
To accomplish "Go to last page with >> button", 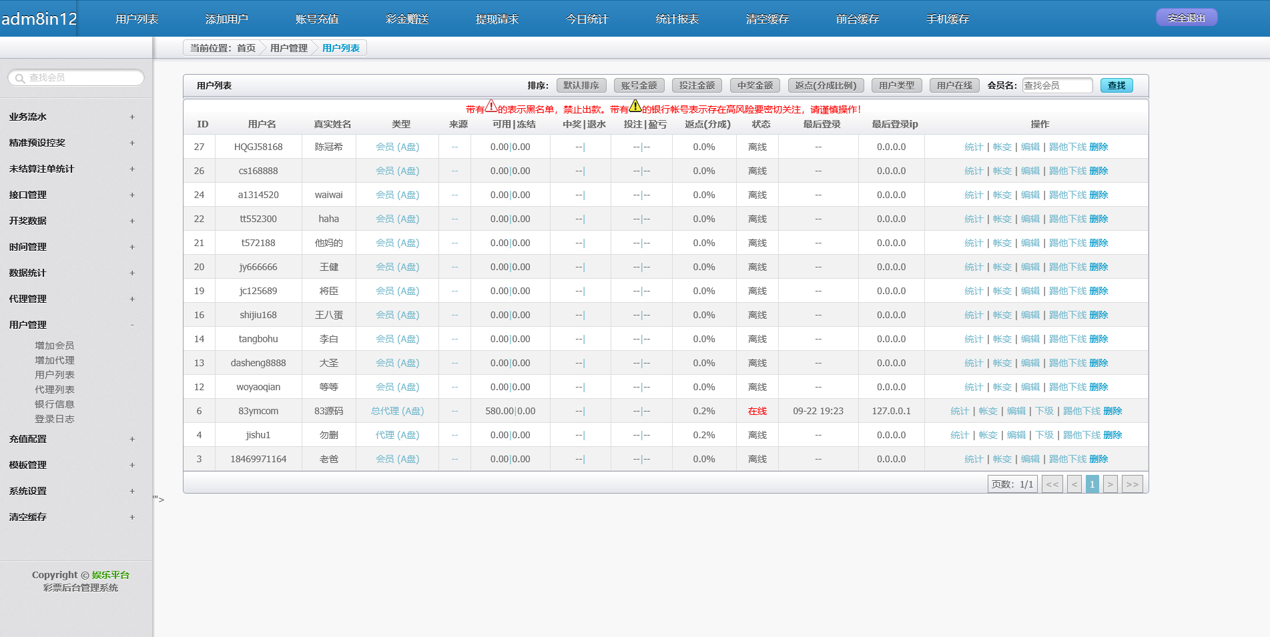I will [1132, 484].
